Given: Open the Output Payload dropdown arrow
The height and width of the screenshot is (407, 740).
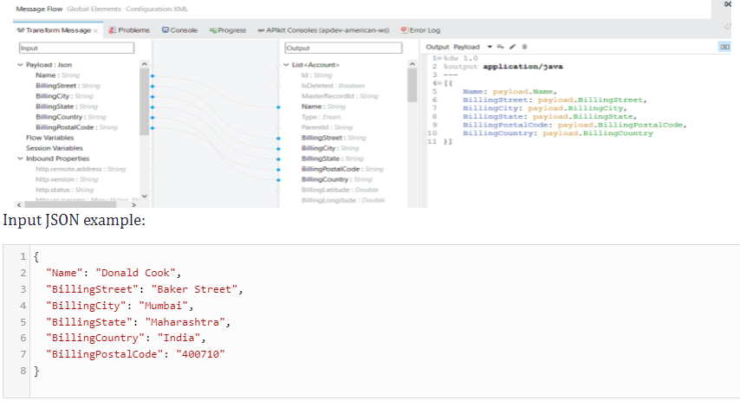Looking at the screenshot, I should 490,47.
